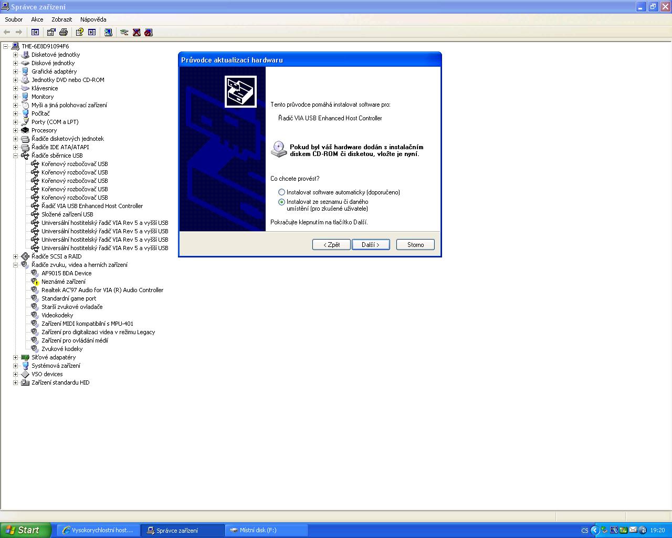Viewport: 672px width, 538px height.
Task: Expand the Systémová zařízení node
Action: coord(15,366)
